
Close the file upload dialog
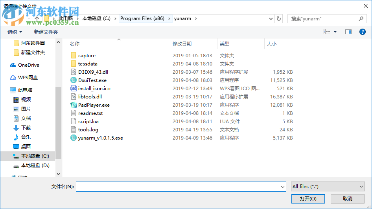pos(366,6)
